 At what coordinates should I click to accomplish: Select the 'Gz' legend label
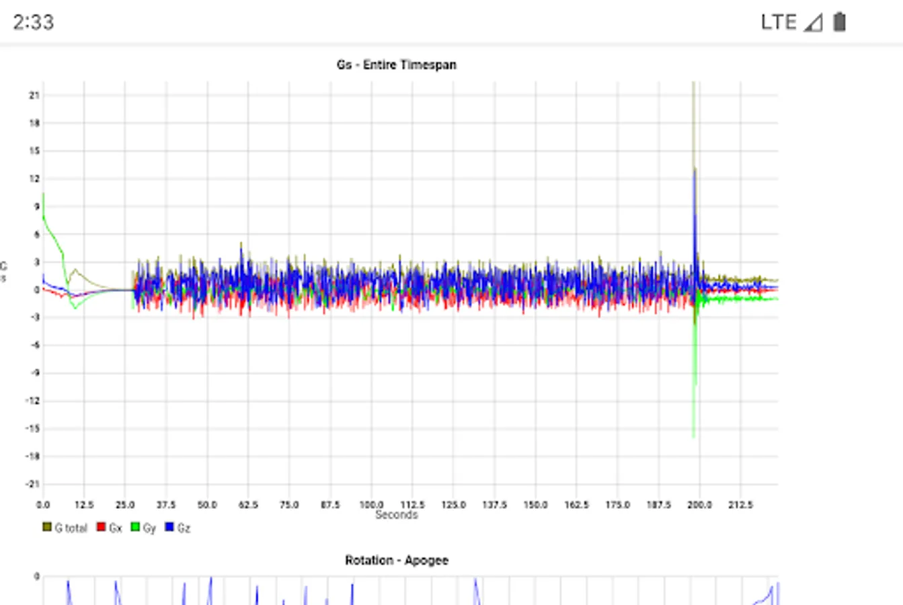[x=184, y=528]
